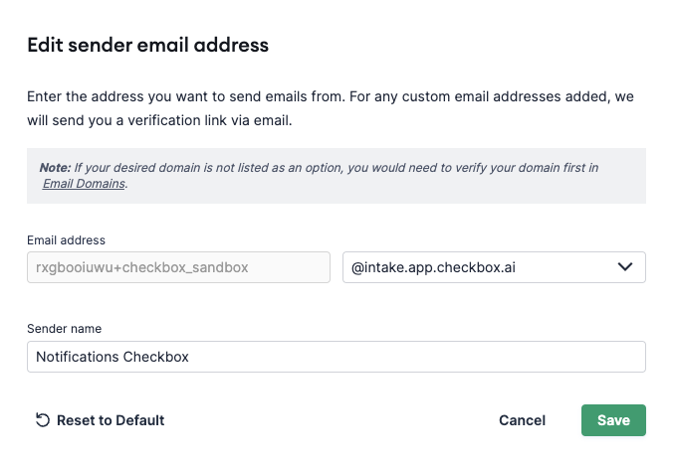Click the Reset to Default label

tap(111, 420)
